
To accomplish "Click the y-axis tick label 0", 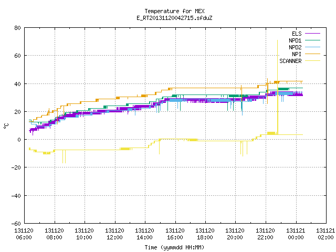I will [x=19, y=140].
